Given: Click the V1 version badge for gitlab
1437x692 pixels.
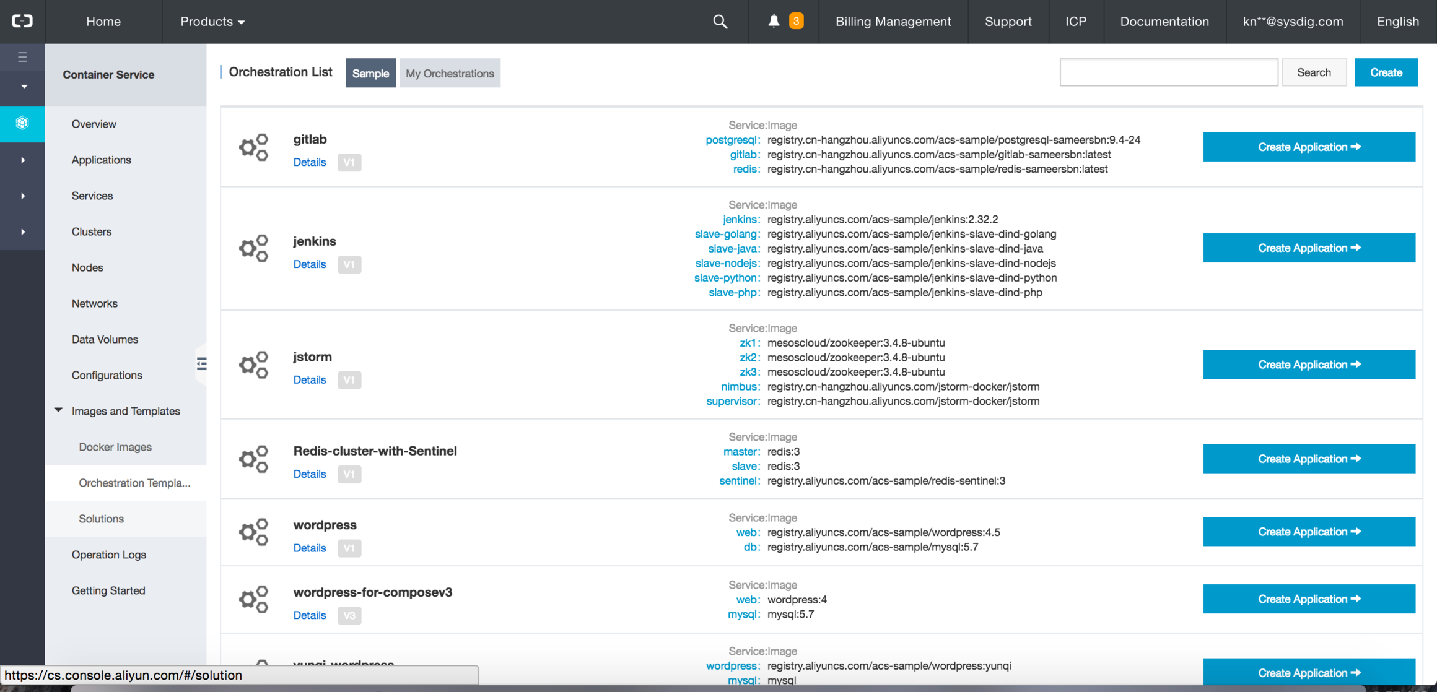Looking at the screenshot, I should pos(349,162).
